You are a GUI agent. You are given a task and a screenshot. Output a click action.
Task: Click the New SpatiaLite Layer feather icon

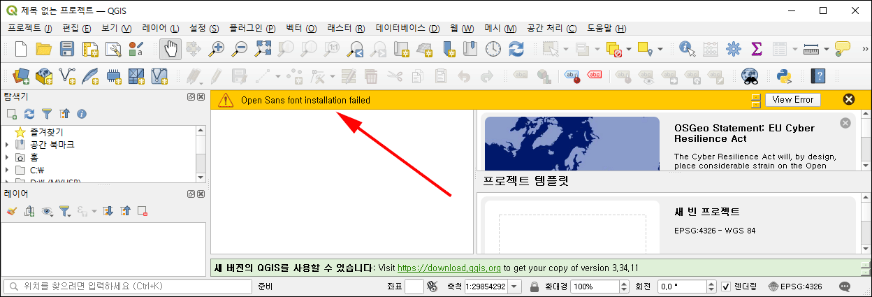click(x=90, y=75)
